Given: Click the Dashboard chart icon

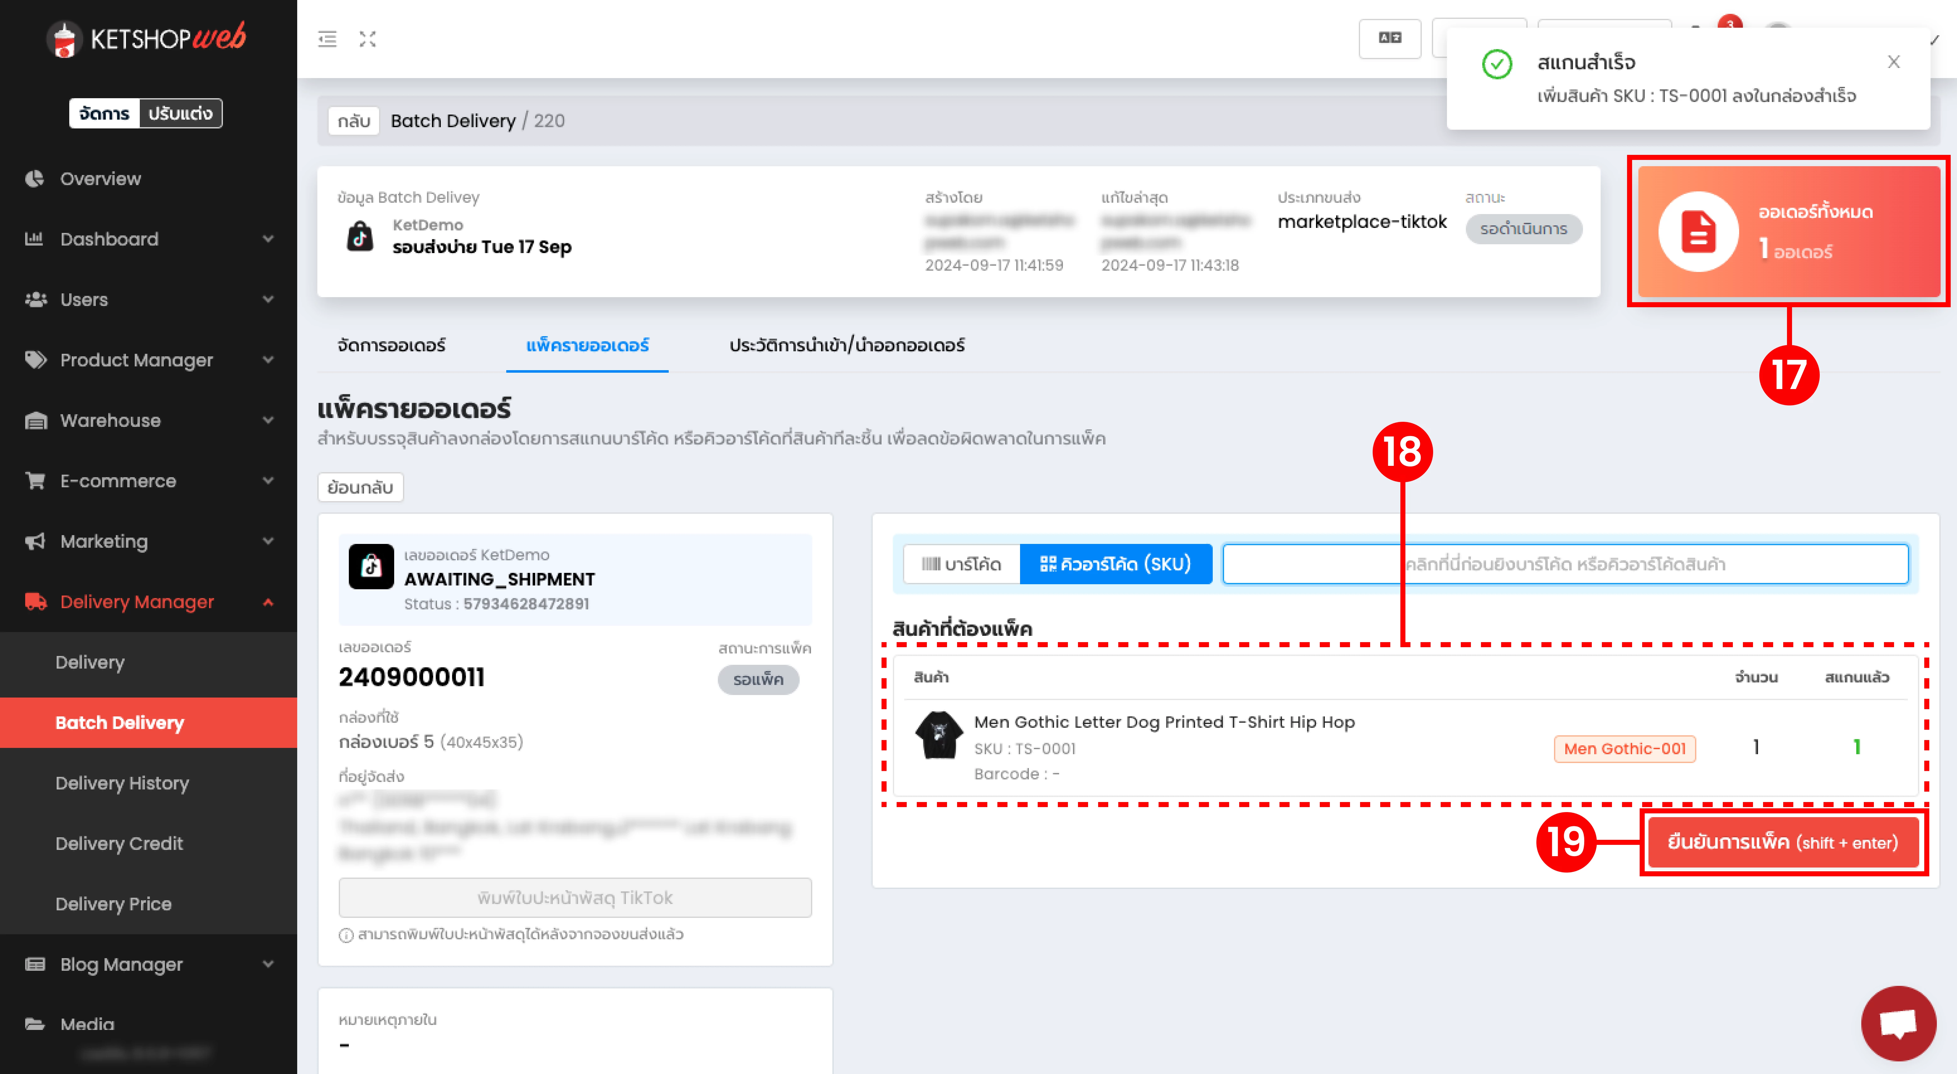Looking at the screenshot, I should click(34, 239).
